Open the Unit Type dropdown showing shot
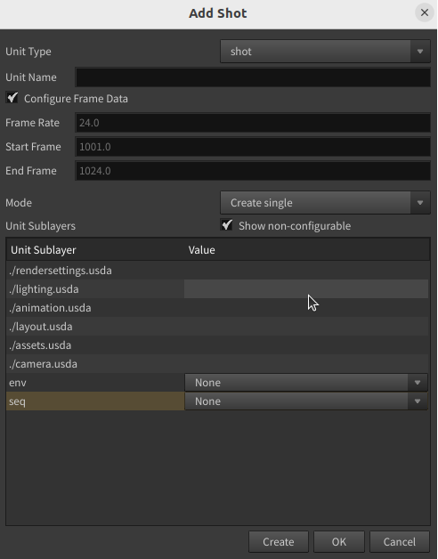Image resolution: width=438 pixels, height=559 pixels. tap(325, 52)
